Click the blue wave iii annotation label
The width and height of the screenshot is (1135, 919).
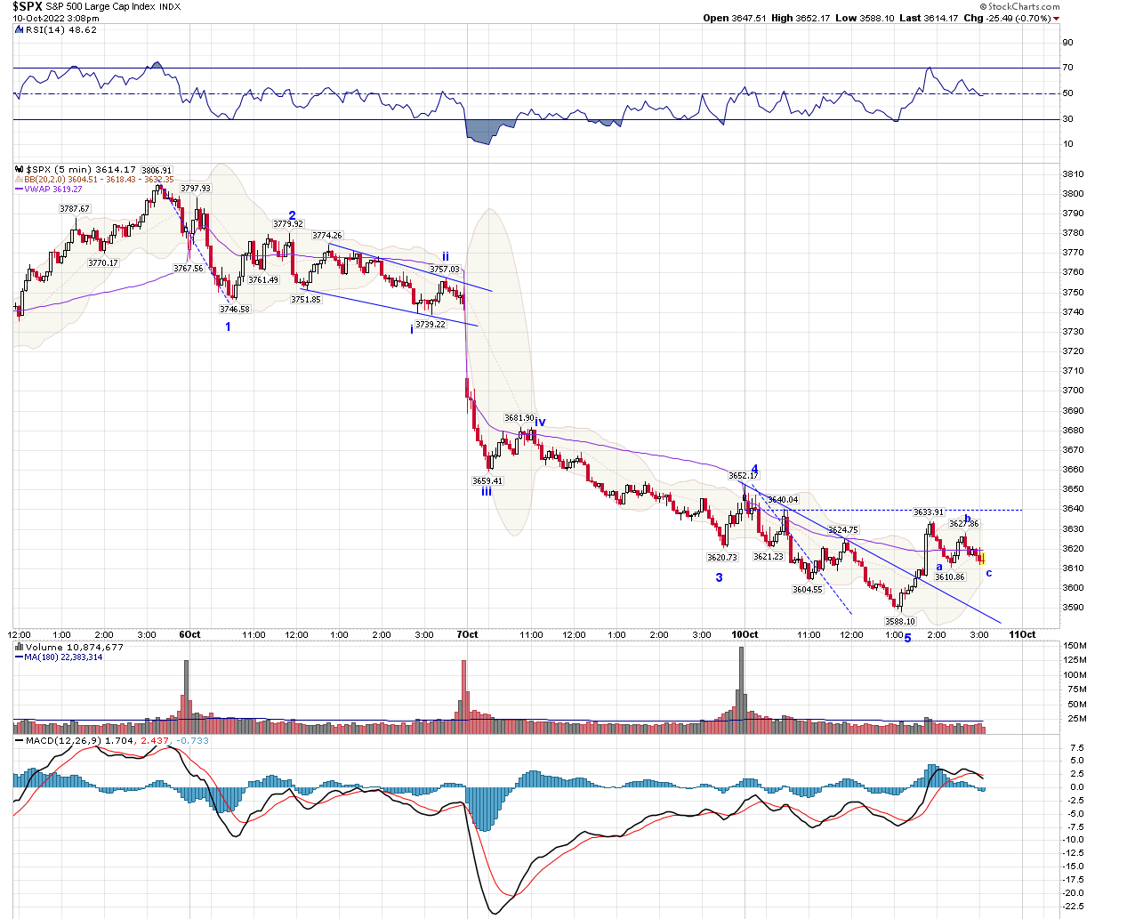(487, 491)
